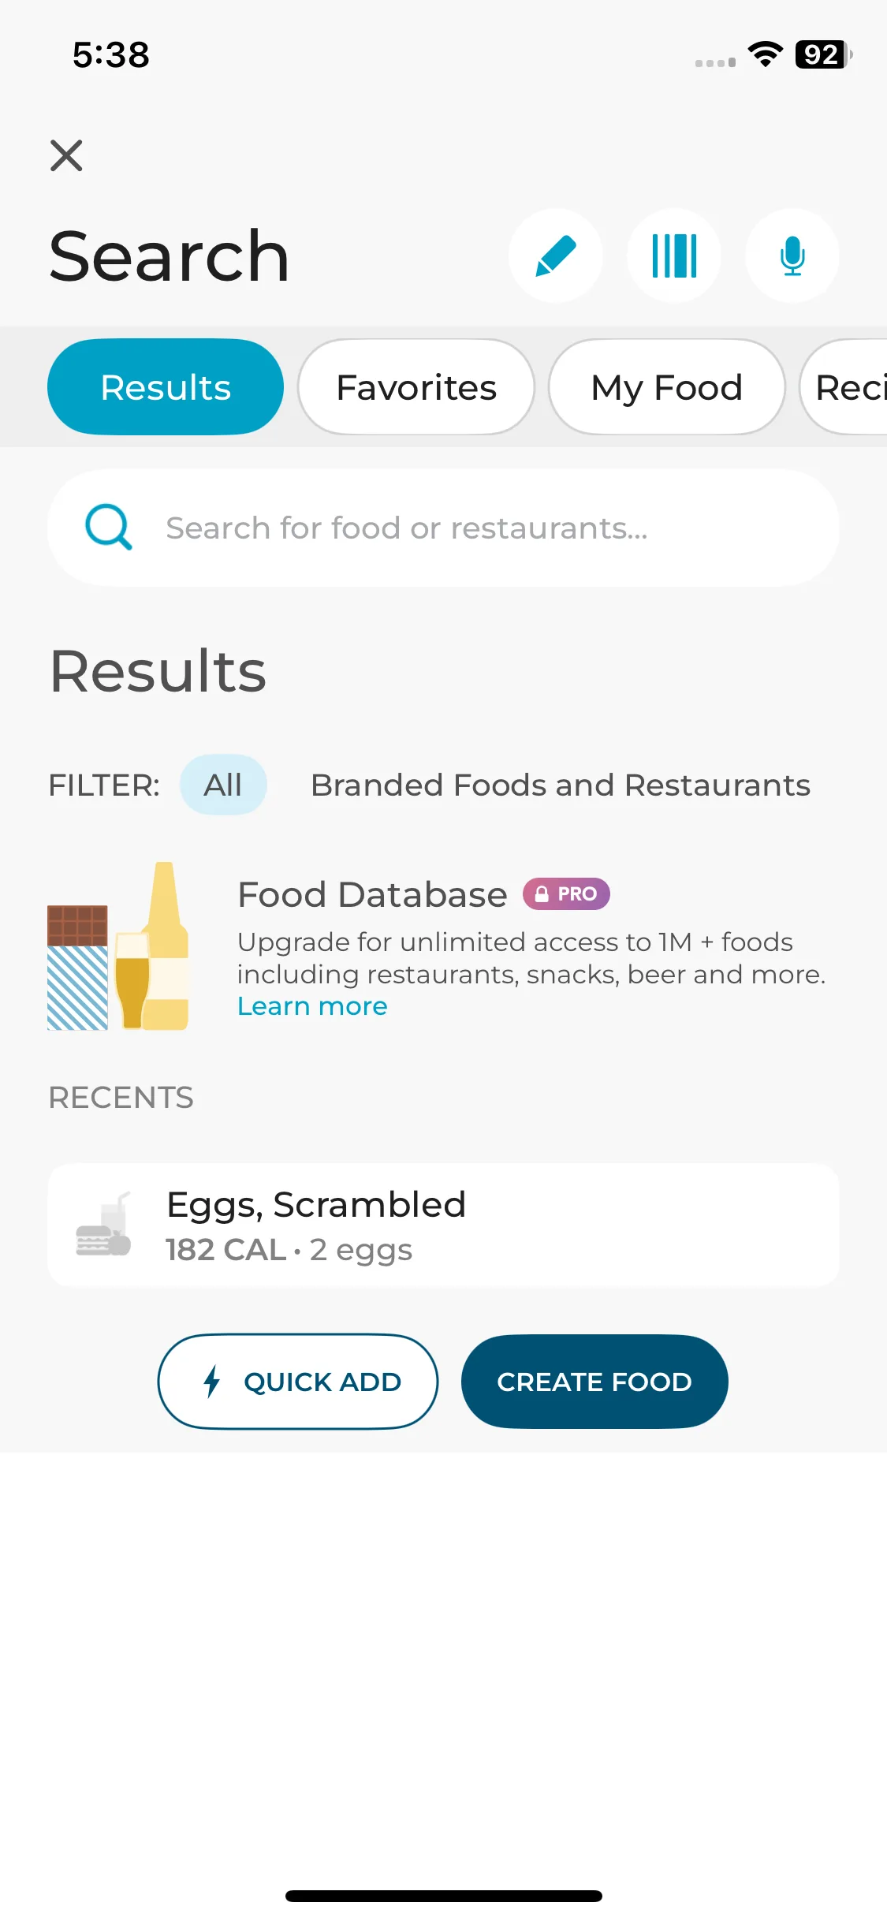
Task: Open the My Food tab
Action: coord(667,387)
